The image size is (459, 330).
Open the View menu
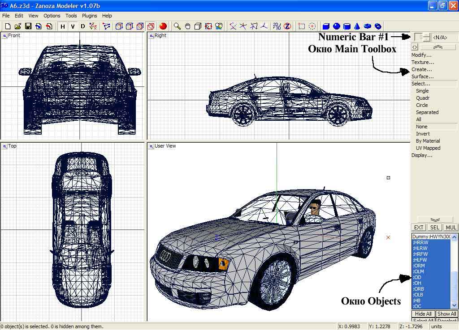33,16
